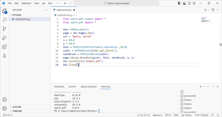This screenshot has height=117, width=222.
Task: Maximize terminal panel with up chevron
Action: click(213, 87)
